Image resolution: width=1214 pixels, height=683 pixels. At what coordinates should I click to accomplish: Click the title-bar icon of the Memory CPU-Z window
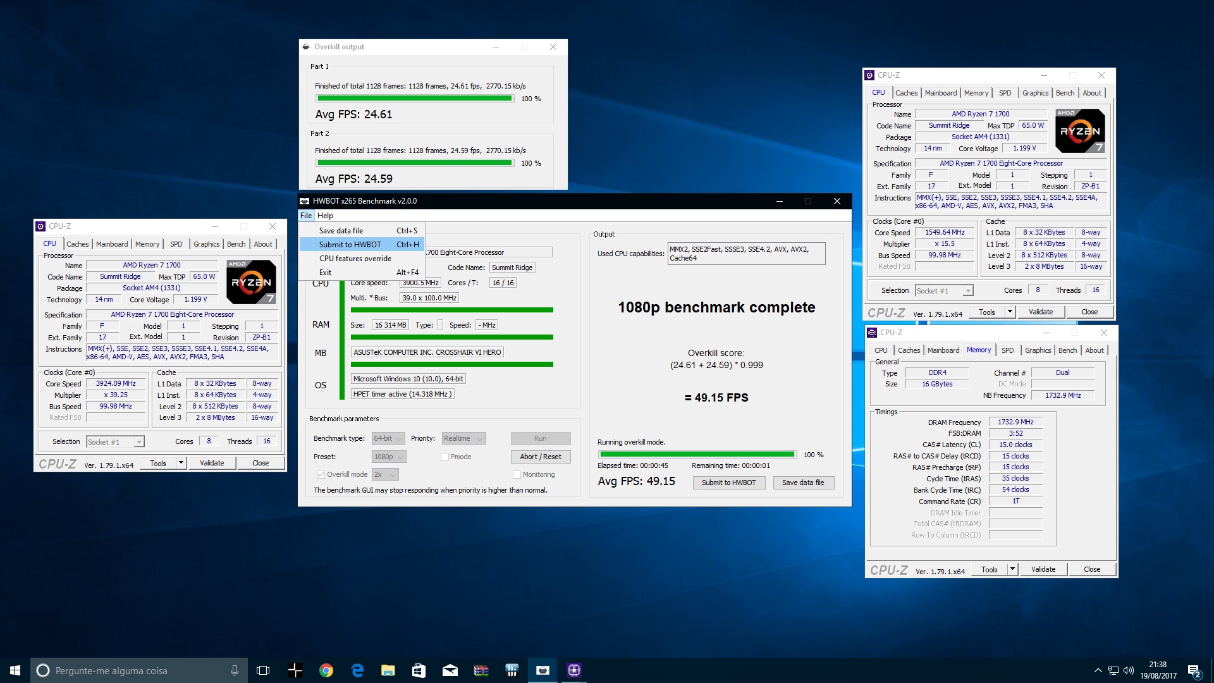pyautogui.click(x=873, y=333)
